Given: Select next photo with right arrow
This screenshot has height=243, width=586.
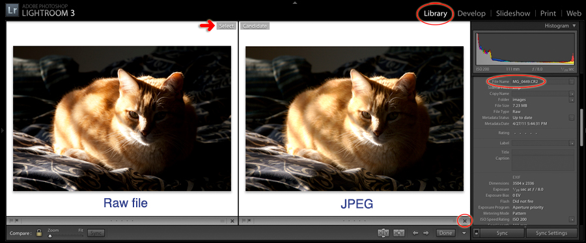Looking at the screenshot, I should click(x=426, y=233).
